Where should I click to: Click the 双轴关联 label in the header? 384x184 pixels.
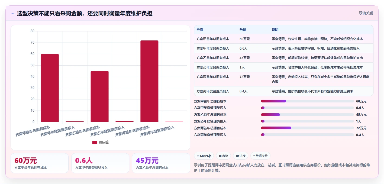366,13
